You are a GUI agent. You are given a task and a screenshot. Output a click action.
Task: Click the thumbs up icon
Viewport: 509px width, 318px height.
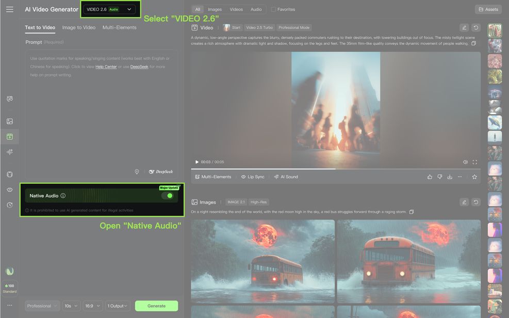(430, 177)
